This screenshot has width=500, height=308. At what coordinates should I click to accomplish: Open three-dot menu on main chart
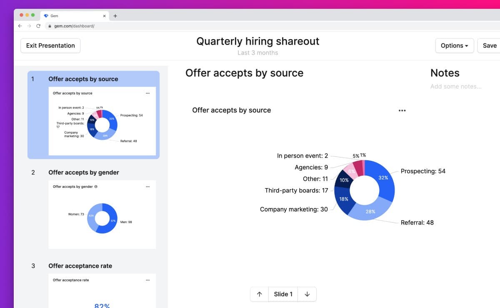point(402,111)
